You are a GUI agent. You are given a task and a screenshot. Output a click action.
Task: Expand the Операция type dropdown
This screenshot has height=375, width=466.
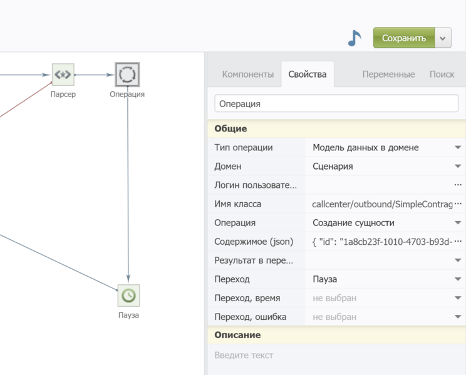[x=458, y=223]
